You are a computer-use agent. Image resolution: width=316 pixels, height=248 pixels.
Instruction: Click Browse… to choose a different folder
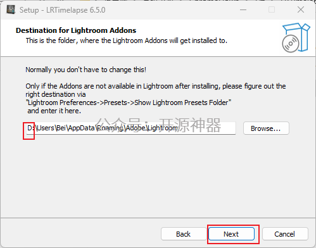266,128
